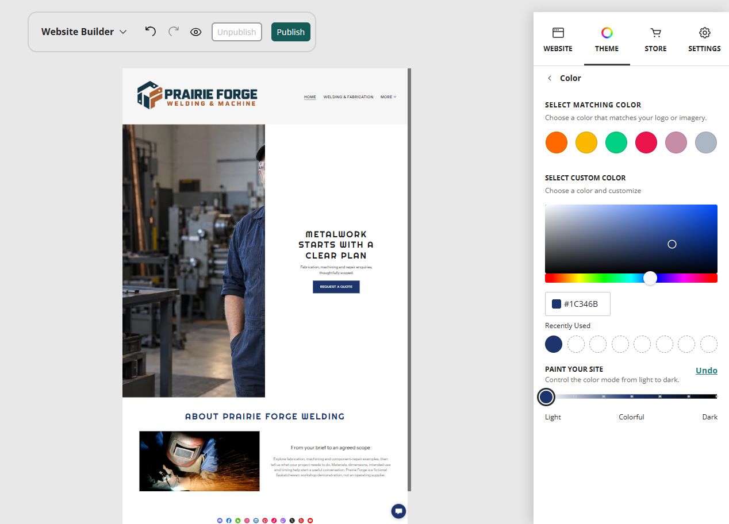This screenshot has width=729, height=524.
Task: Click the YouTube social icon
Action: pyautogui.click(x=310, y=521)
